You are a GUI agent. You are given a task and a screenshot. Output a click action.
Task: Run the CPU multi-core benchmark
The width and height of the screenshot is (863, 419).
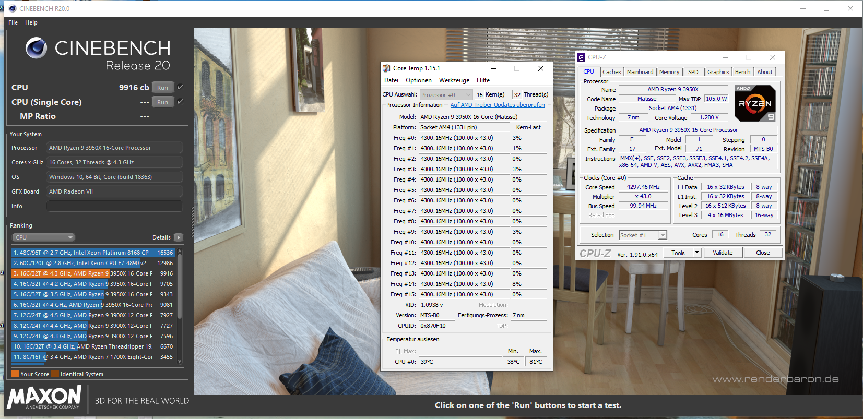[162, 88]
